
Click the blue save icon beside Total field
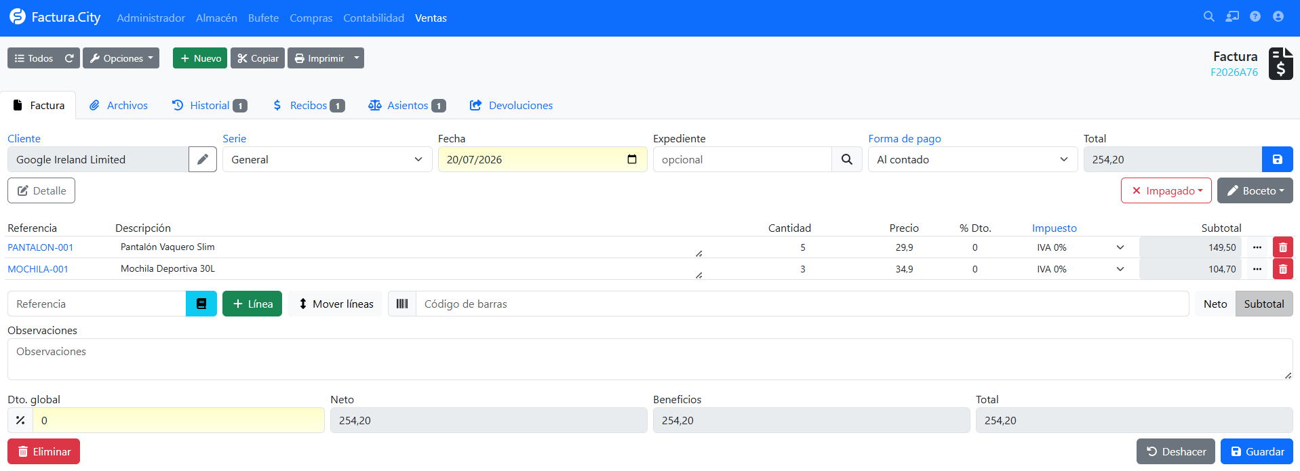tap(1277, 159)
